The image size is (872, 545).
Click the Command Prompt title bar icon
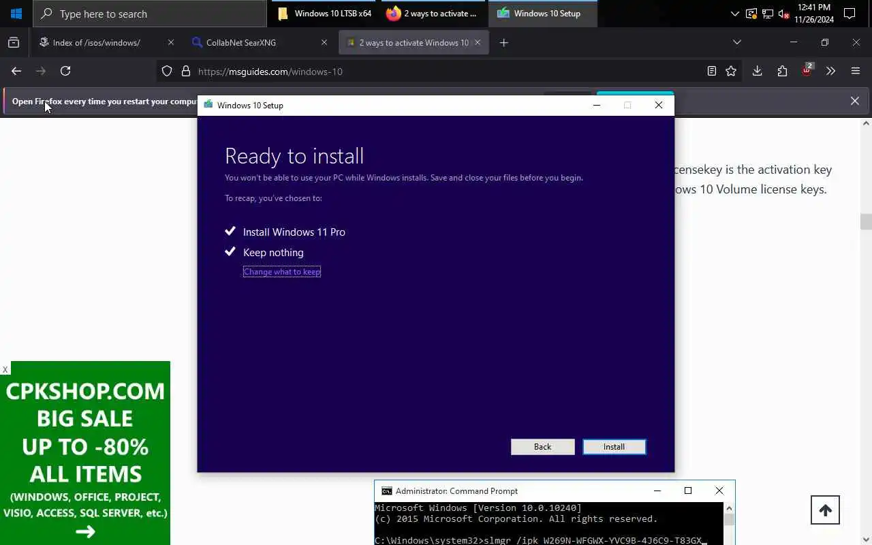click(386, 490)
